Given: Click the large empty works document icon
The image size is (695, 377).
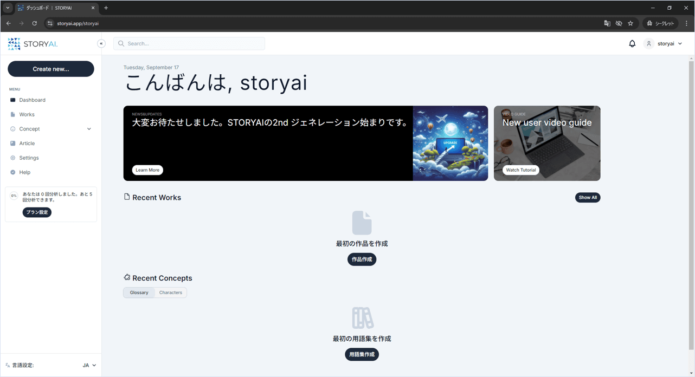Looking at the screenshot, I should (362, 223).
